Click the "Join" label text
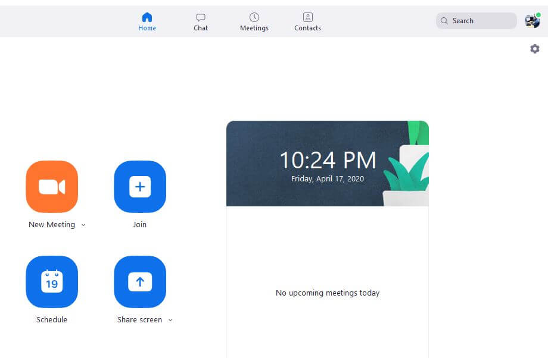 (x=140, y=225)
